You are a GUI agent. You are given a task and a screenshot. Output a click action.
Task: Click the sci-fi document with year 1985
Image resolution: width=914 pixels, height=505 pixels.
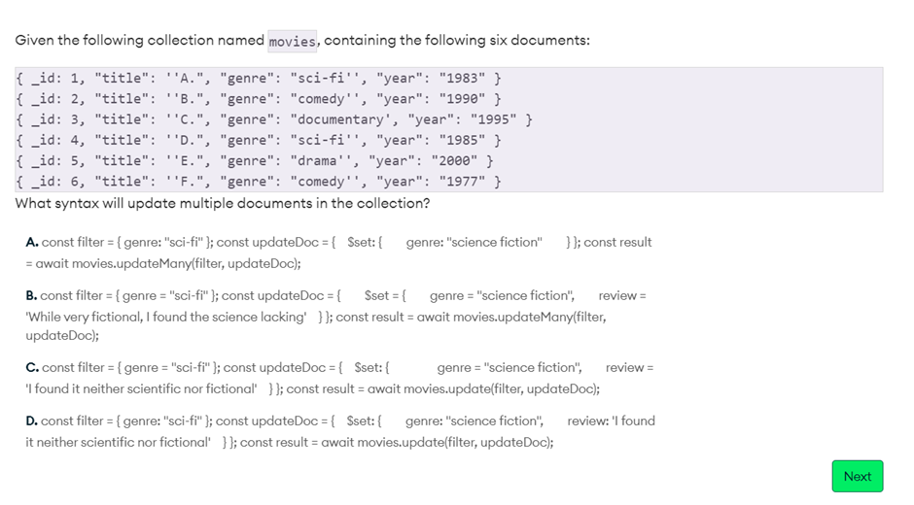click(259, 140)
